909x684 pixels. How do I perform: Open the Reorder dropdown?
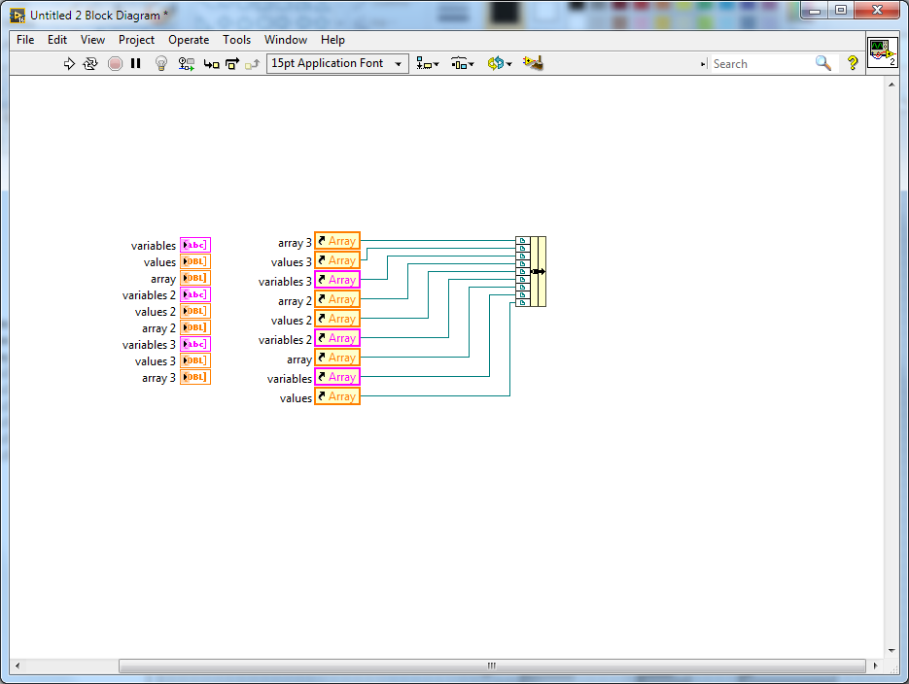coord(499,64)
